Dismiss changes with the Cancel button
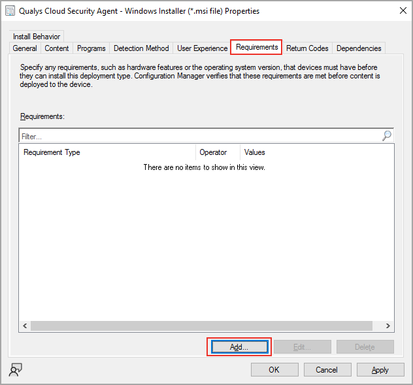413x385 pixels. pyautogui.click(x=327, y=370)
